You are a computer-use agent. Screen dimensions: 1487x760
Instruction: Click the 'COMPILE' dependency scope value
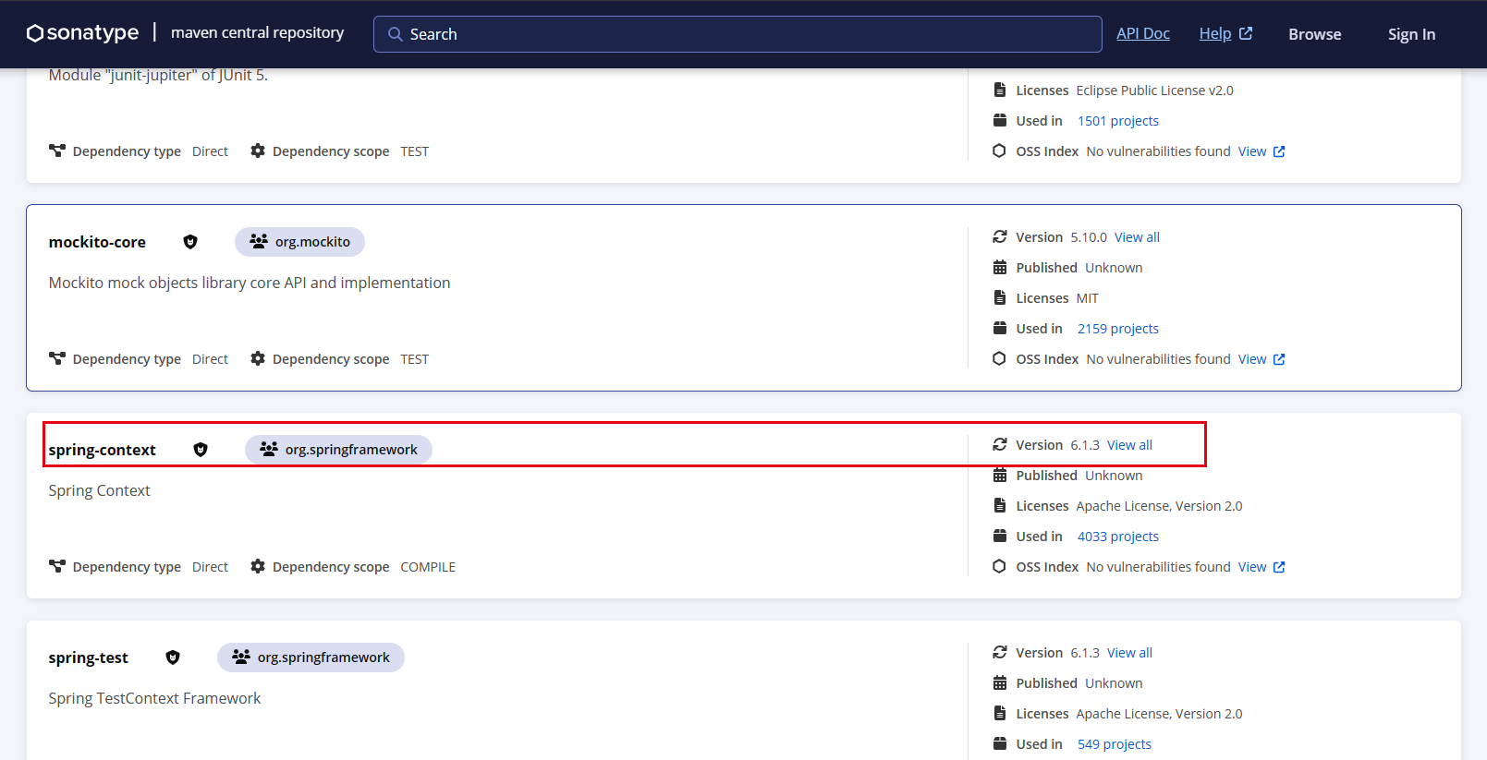point(428,567)
